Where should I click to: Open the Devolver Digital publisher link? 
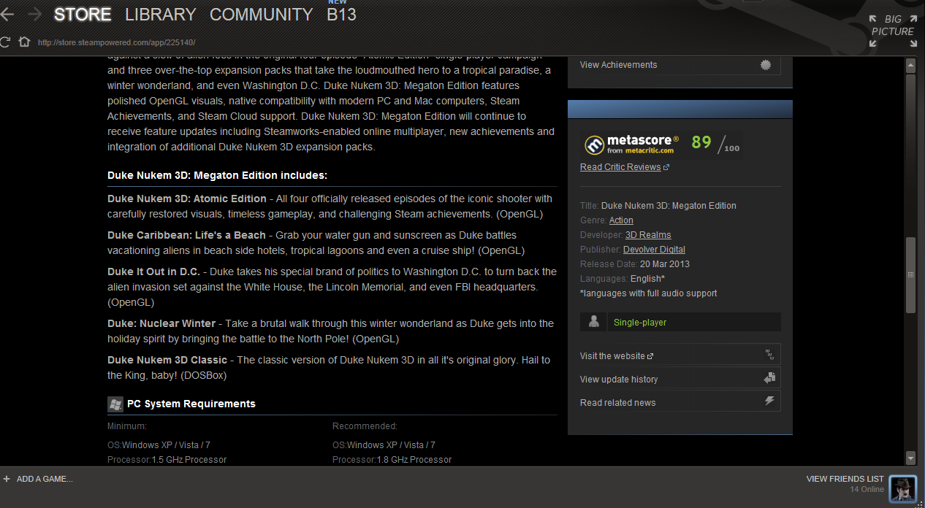(x=654, y=250)
